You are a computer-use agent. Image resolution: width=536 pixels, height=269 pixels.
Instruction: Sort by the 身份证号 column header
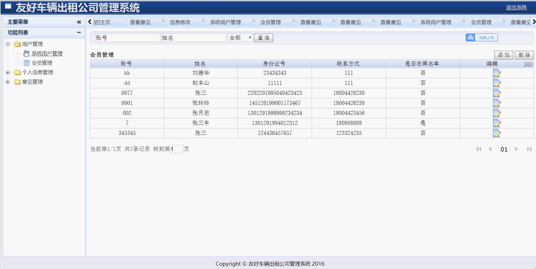click(275, 64)
